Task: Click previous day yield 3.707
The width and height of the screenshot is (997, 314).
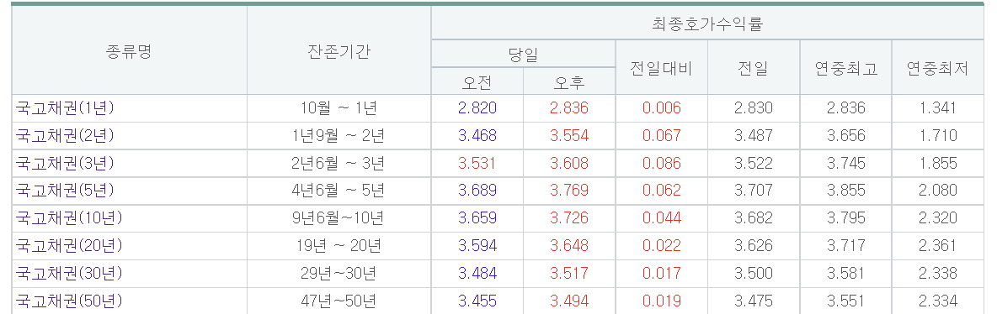Action: coord(754,191)
